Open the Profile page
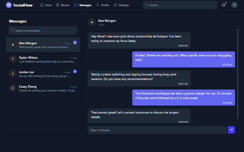244x152 pixels. tap(102, 5)
